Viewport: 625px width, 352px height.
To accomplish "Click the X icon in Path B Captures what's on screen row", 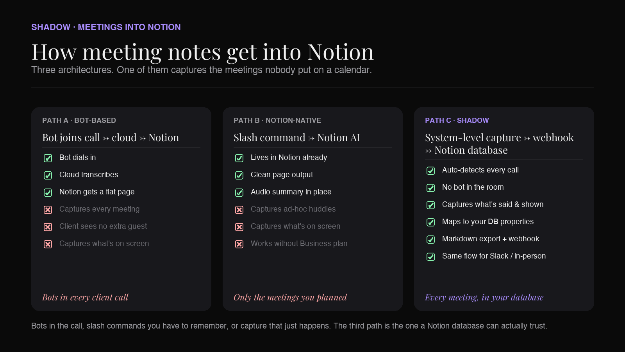I will tap(239, 227).
